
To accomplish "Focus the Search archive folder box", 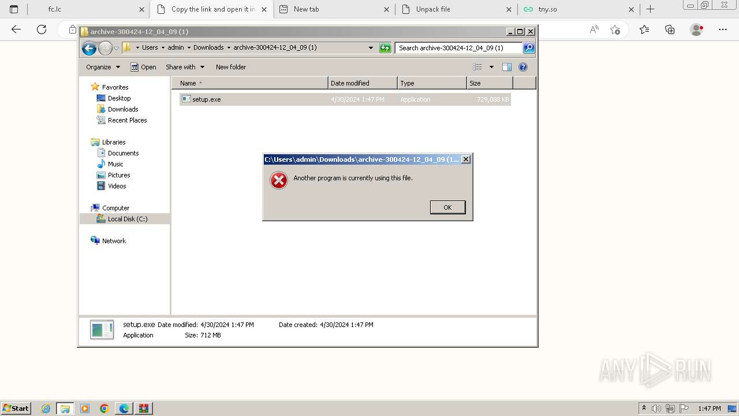I will pos(459,48).
